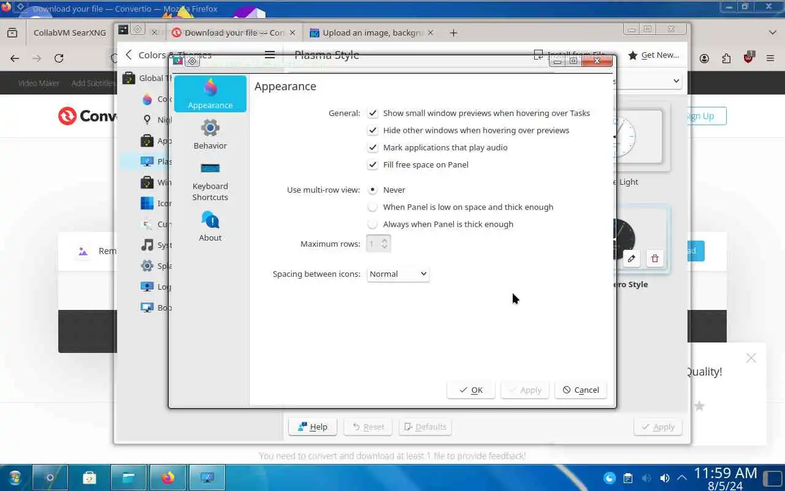Open 'Get New...' Plasma styles
This screenshot has width=785, height=491.
653,55
